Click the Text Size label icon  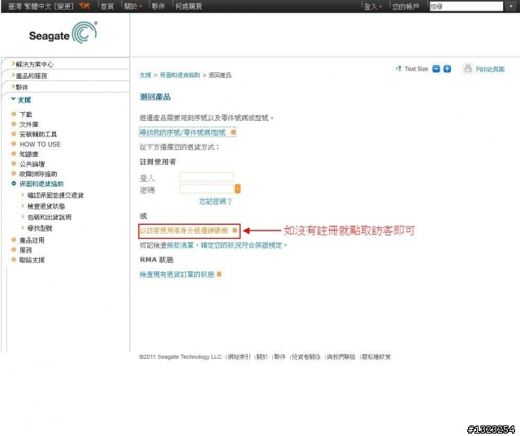pos(399,68)
